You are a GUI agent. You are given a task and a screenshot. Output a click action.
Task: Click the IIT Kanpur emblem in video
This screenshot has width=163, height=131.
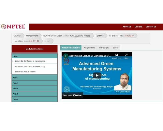[x=67, y=89]
